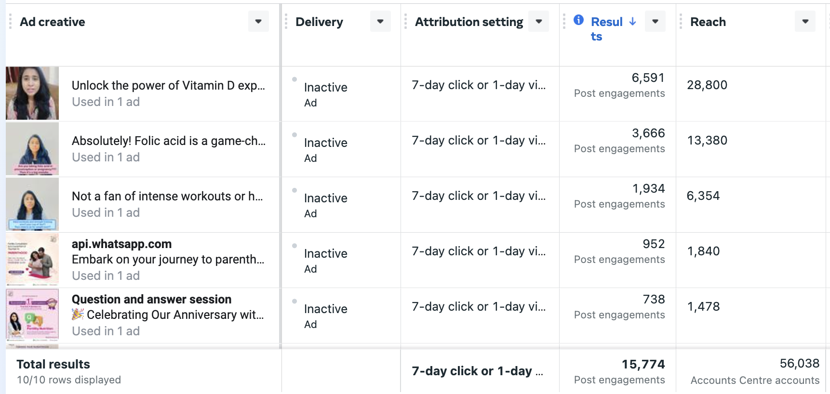Open the Question and answer session creative

151,300
